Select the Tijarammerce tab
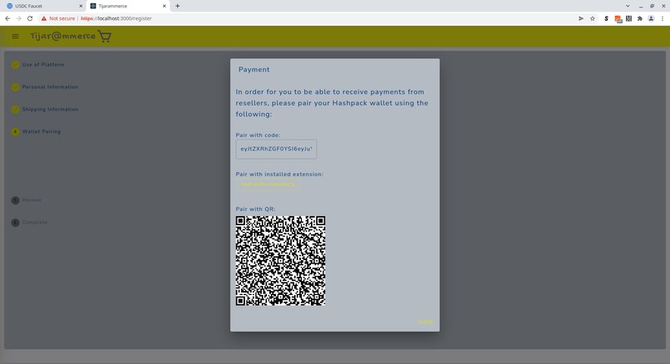670x364 pixels. tap(128, 6)
